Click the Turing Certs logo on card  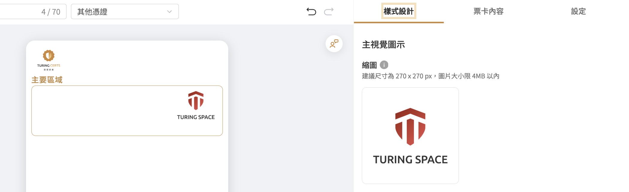pos(49,60)
